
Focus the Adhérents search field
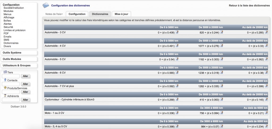(x=11, y=100)
